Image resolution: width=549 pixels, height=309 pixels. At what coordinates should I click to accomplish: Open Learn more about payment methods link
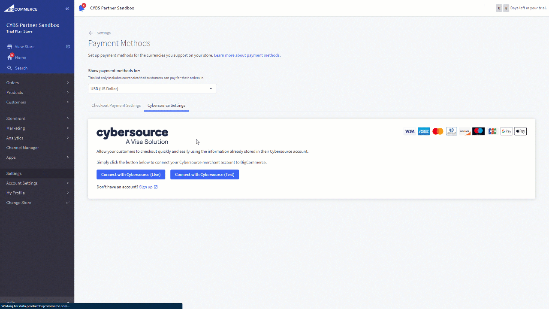[247, 55]
